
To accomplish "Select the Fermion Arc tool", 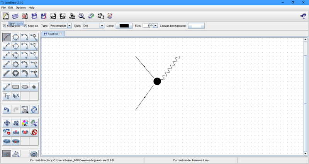I will tap(25, 37).
